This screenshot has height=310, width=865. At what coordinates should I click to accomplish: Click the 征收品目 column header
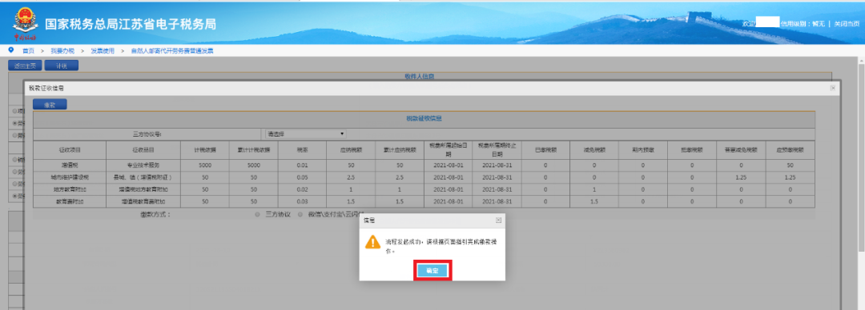(x=143, y=149)
